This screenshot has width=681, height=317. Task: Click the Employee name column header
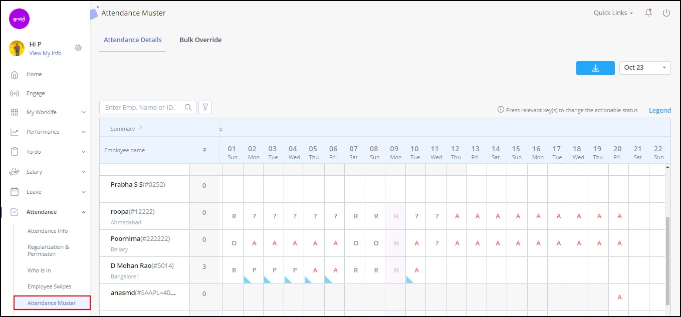(x=124, y=150)
